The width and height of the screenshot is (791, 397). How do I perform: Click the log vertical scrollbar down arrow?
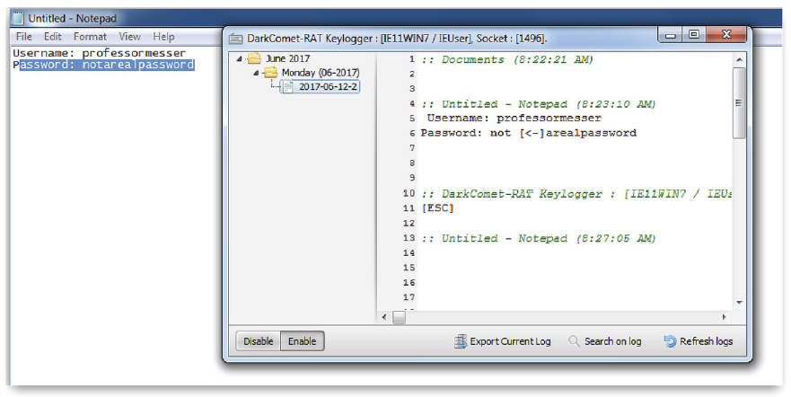tap(739, 303)
